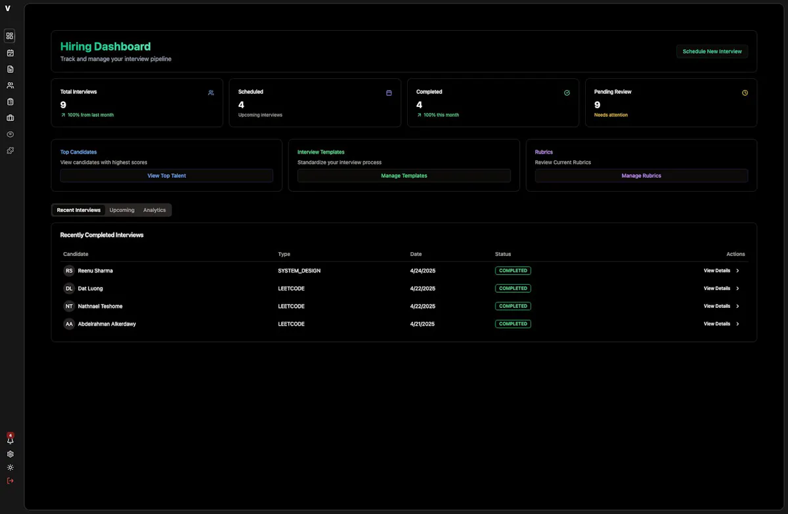This screenshot has height=514, width=788.
Task: Click the NT avatar for Nathnael Teshome
Action: point(69,306)
